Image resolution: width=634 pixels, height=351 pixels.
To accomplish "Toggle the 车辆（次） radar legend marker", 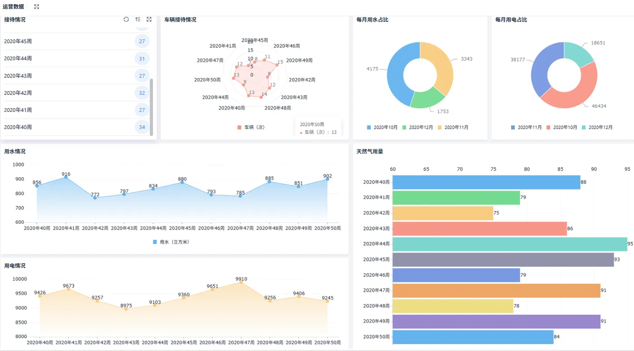I will click(x=239, y=127).
